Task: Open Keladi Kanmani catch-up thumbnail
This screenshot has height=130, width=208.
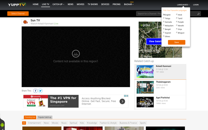Action: tap(145, 71)
